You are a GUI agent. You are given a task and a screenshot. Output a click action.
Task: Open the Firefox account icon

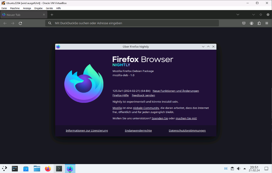click(252, 23)
